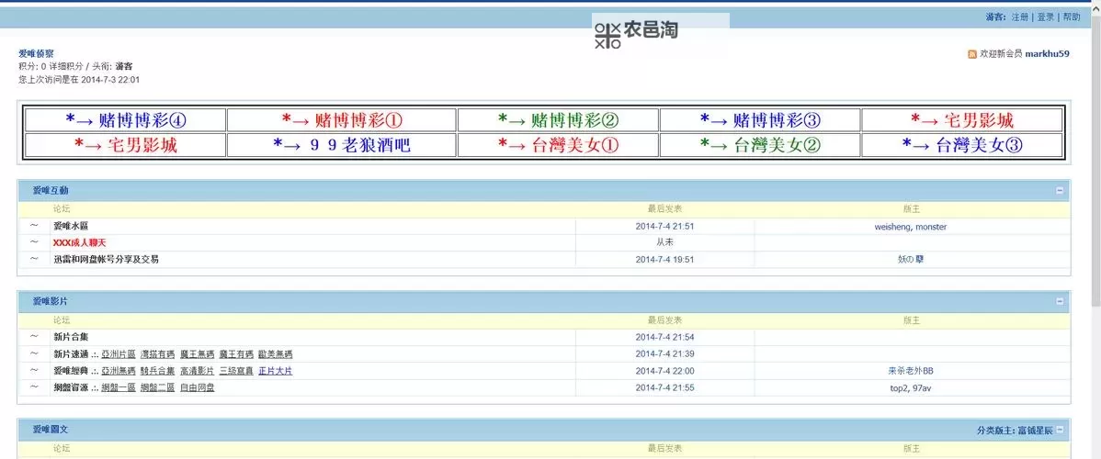Open the 亞洲無碼 subforum link

[118, 371]
